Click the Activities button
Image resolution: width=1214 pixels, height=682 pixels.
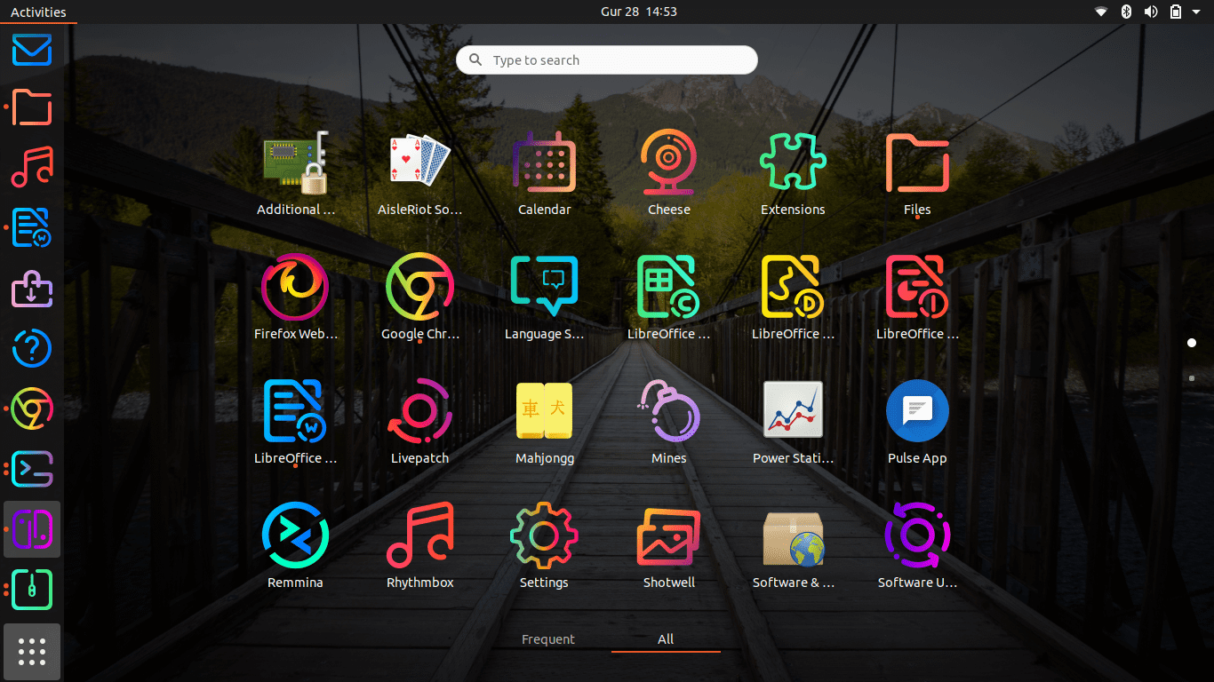coord(38,12)
